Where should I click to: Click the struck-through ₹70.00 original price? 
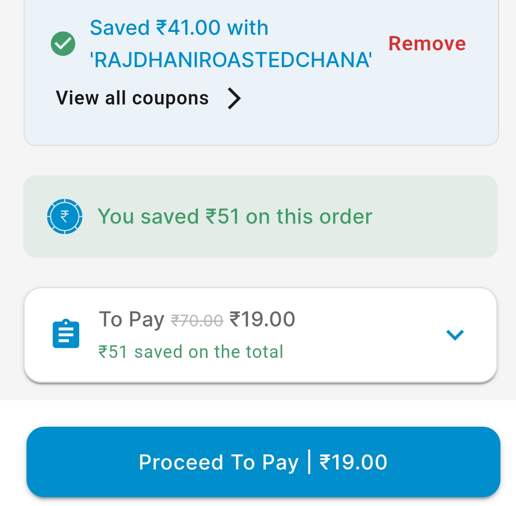pos(197,321)
